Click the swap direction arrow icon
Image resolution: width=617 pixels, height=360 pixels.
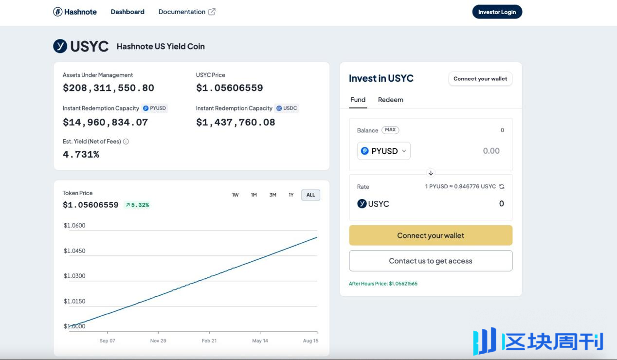(431, 173)
